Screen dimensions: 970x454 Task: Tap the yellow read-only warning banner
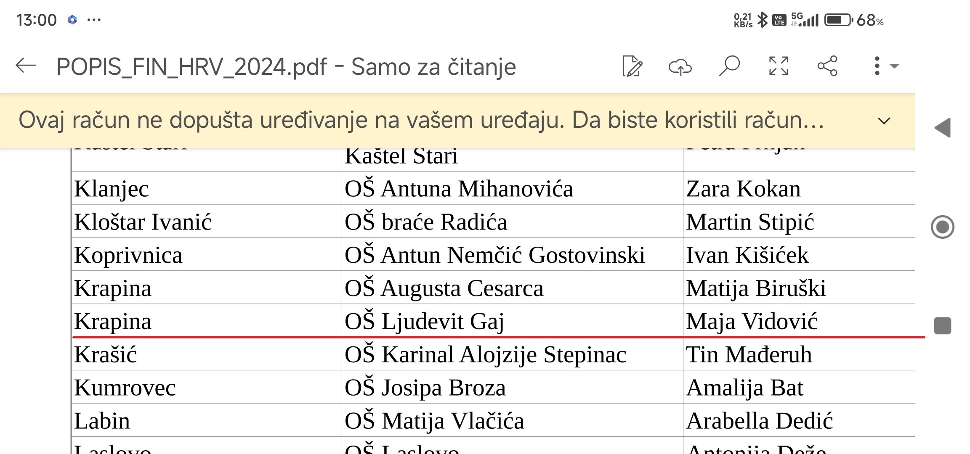coord(421,121)
